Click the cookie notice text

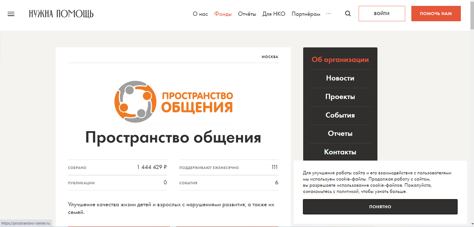(377, 182)
